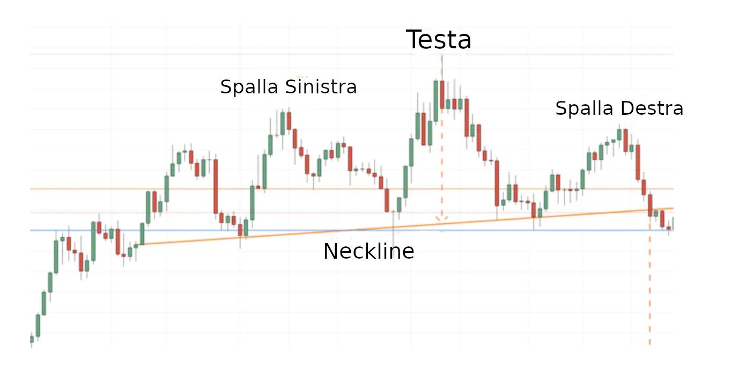This screenshot has height=366, width=739.
Task: Select the last green candle at right edge
Action: pyautogui.click(x=673, y=222)
